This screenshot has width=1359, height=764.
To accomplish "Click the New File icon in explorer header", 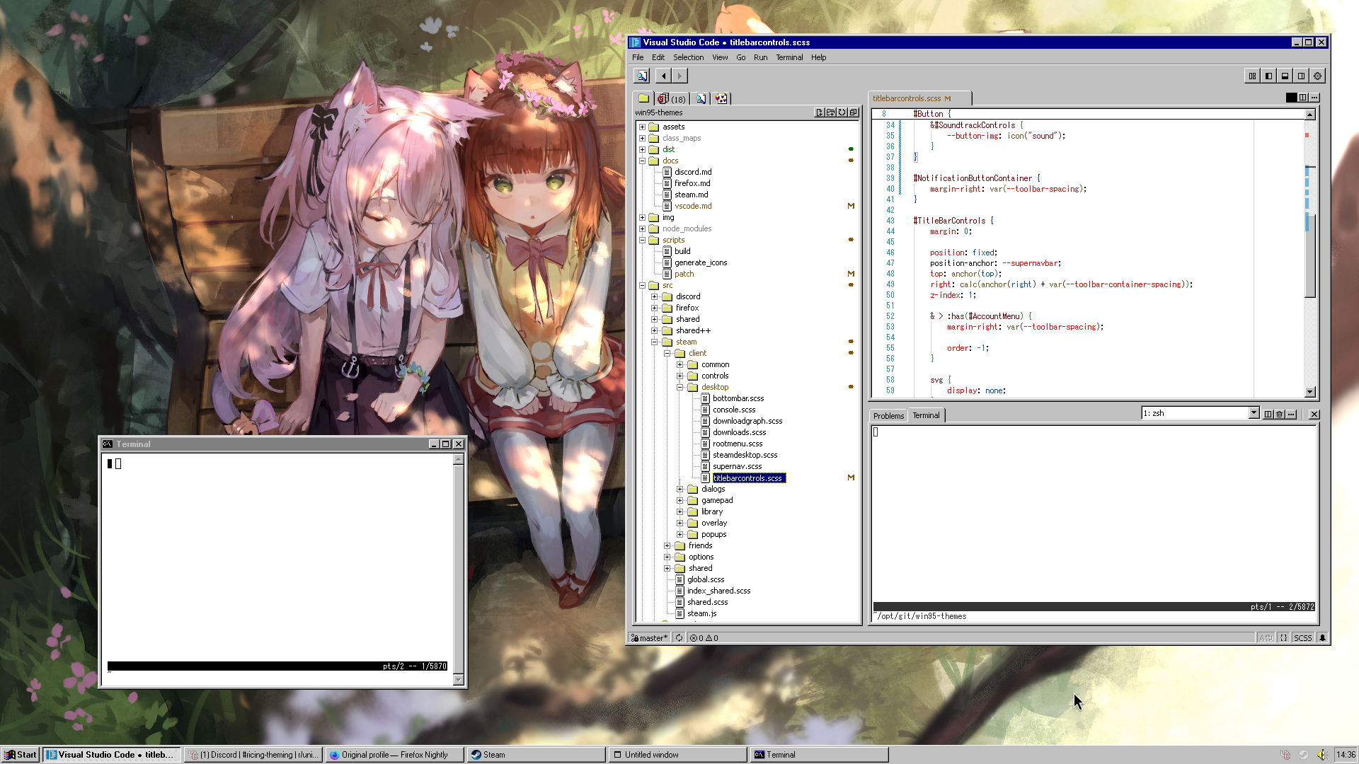I will tap(819, 112).
